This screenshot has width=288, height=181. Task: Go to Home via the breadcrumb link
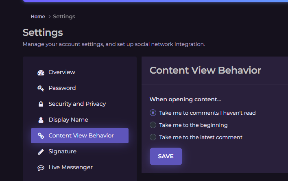pyautogui.click(x=38, y=17)
